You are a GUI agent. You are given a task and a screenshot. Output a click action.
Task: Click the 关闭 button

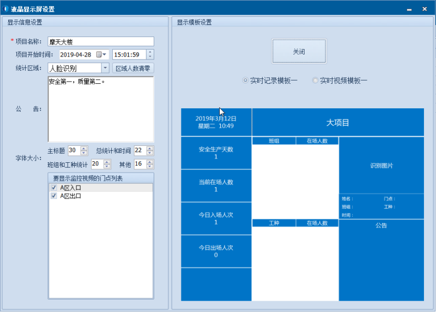click(299, 51)
